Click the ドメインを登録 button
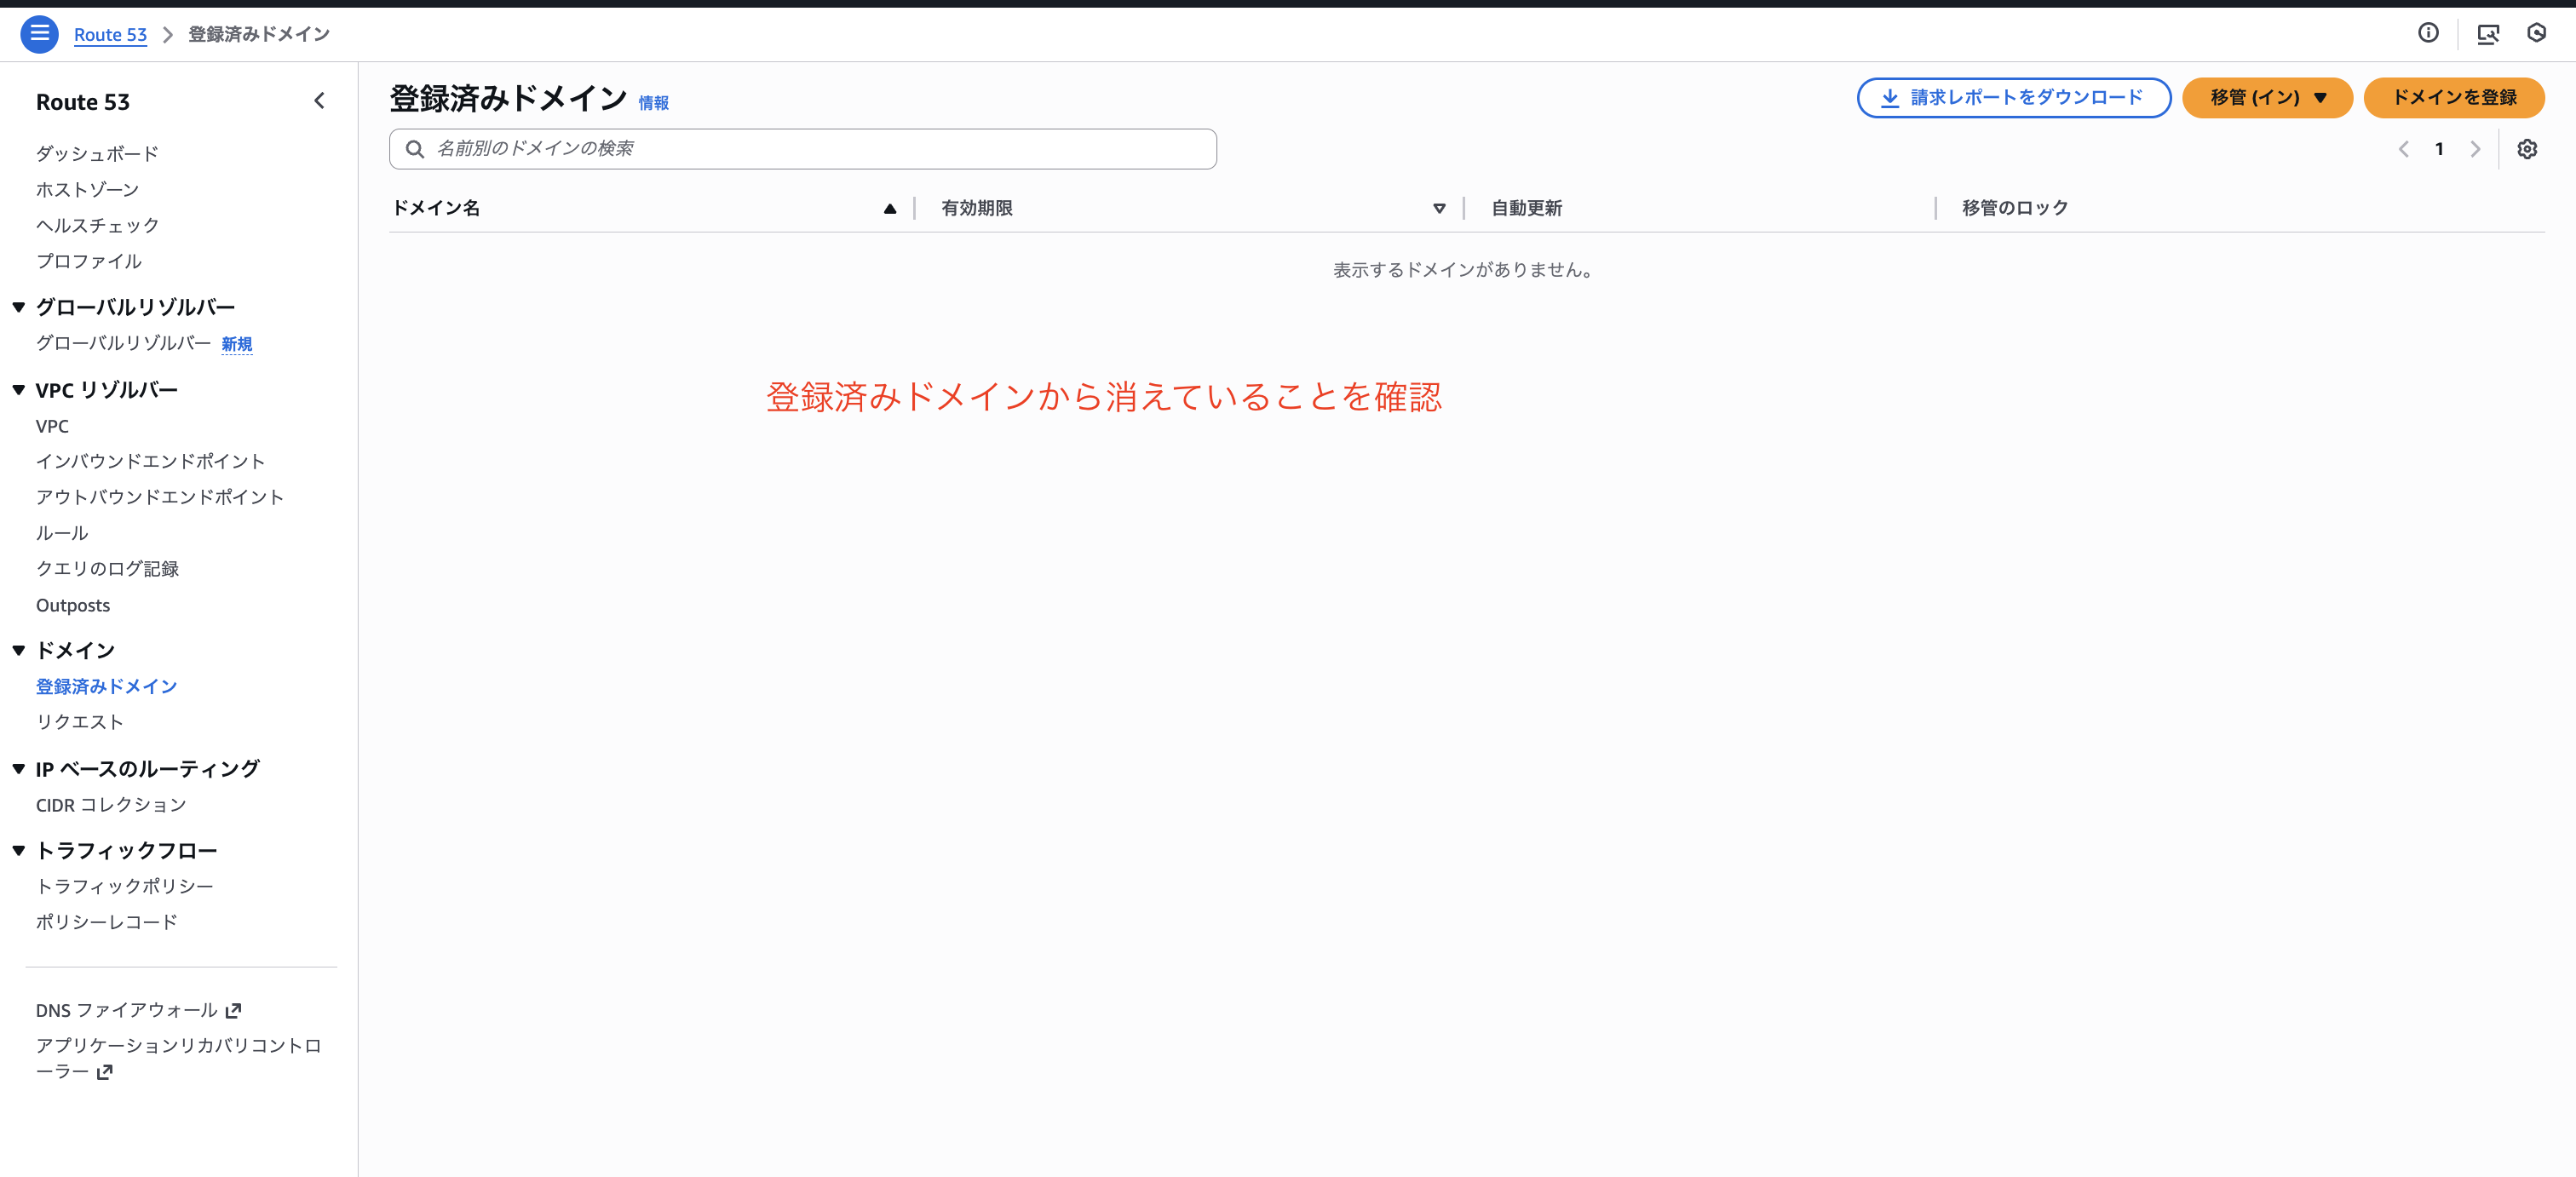The height and width of the screenshot is (1177, 2576). (x=2453, y=98)
